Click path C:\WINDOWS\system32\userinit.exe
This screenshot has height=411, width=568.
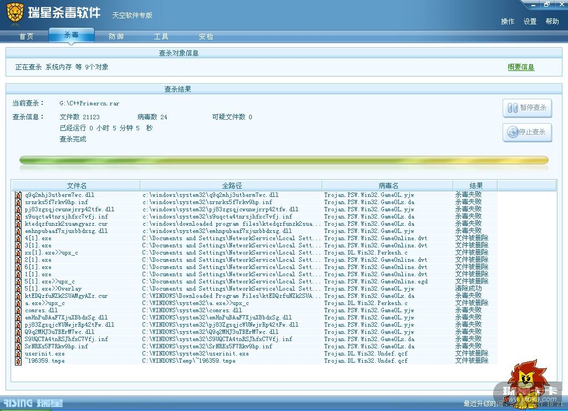[x=195, y=354]
